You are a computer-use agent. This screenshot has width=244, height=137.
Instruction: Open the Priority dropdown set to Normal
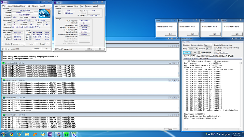tap(193, 49)
